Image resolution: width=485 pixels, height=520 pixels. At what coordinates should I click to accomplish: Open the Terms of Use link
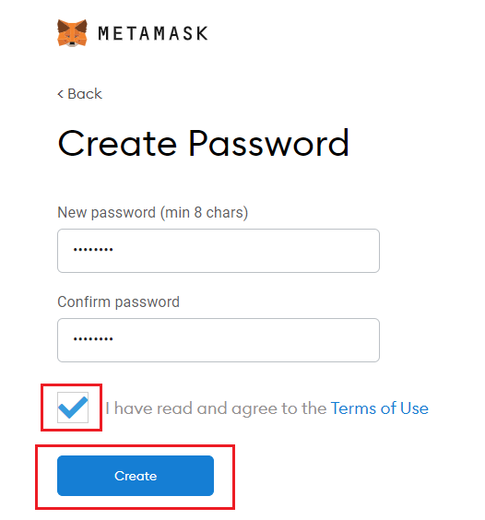380,408
